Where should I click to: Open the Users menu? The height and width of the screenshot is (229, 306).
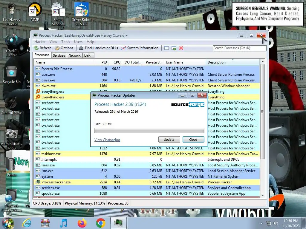[x=78, y=42]
